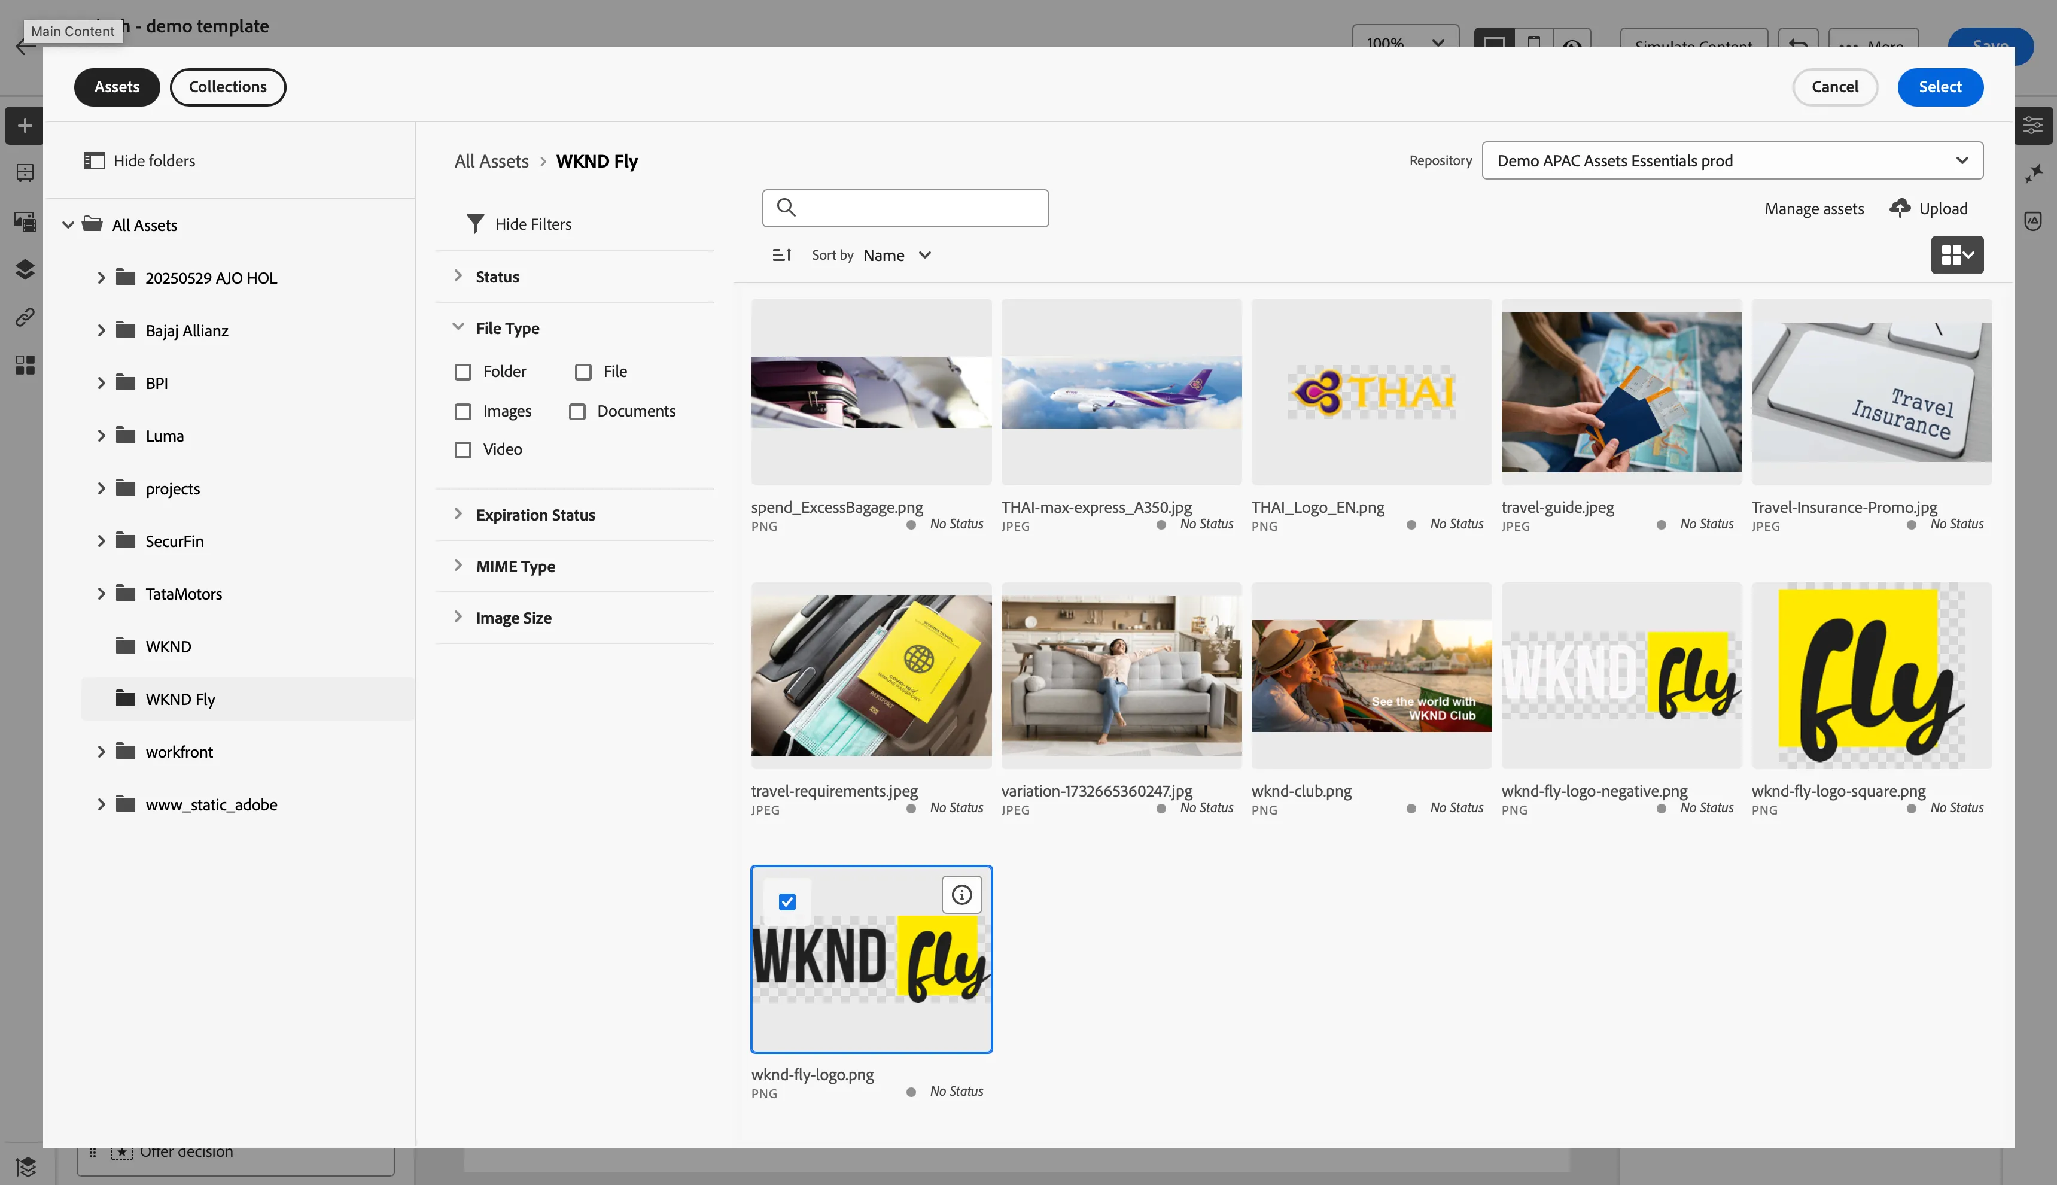Screen dimensions: 2057x1185
Task: Click the blue Select button
Action: point(1940,87)
